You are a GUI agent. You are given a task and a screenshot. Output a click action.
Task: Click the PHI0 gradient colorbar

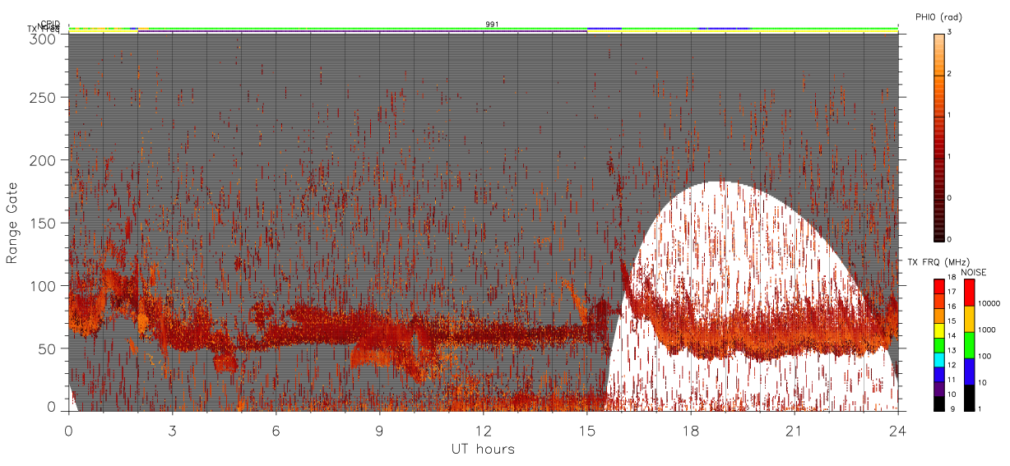tap(938, 136)
